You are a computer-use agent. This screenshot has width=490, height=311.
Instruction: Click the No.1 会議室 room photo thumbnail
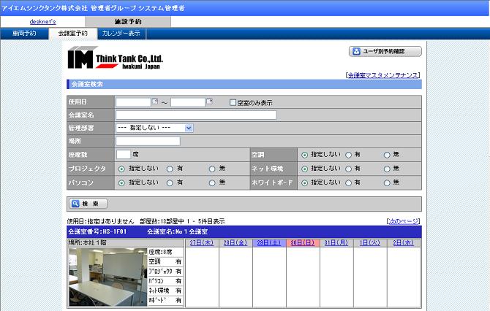pyautogui.click(x=107, y=277)
